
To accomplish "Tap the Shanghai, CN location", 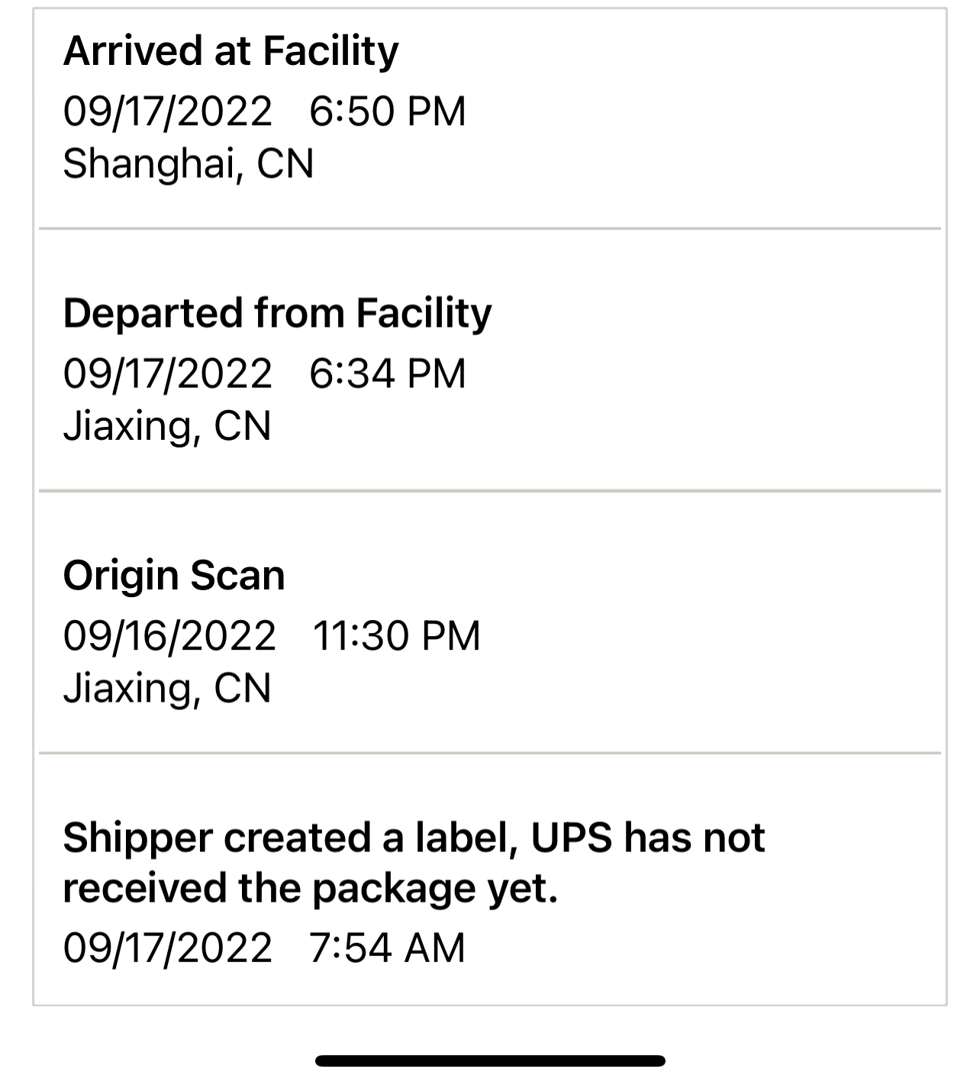I will [x=188, y=163].
